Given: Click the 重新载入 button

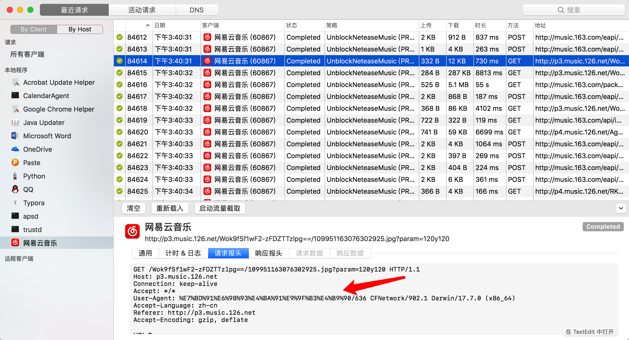Looking at the screenshot, I should point(170,208).
